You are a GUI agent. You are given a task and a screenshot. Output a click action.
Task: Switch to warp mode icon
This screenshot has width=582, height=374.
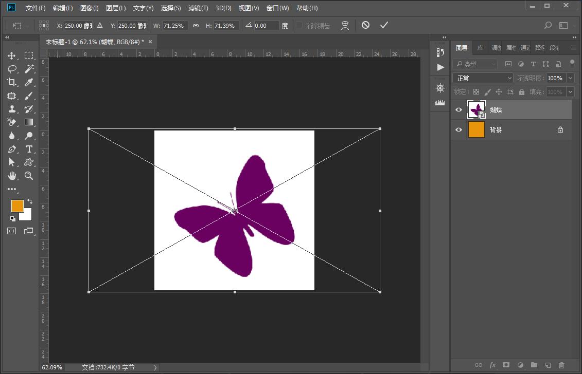[x=345, y=25]
